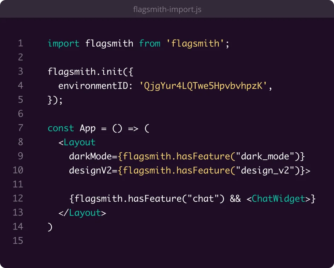Click the 'flagsmith' string literal on line 1
Image resolution: width=334 pixels, height=268 pixels.
(195, 43)
